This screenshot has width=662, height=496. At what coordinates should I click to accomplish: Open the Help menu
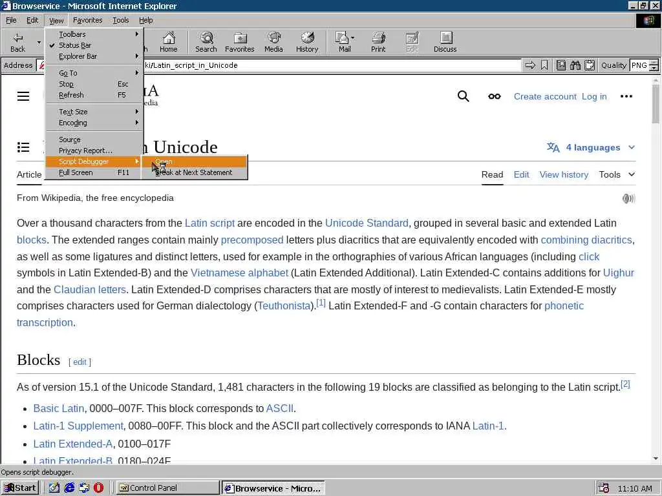(145, 20)
